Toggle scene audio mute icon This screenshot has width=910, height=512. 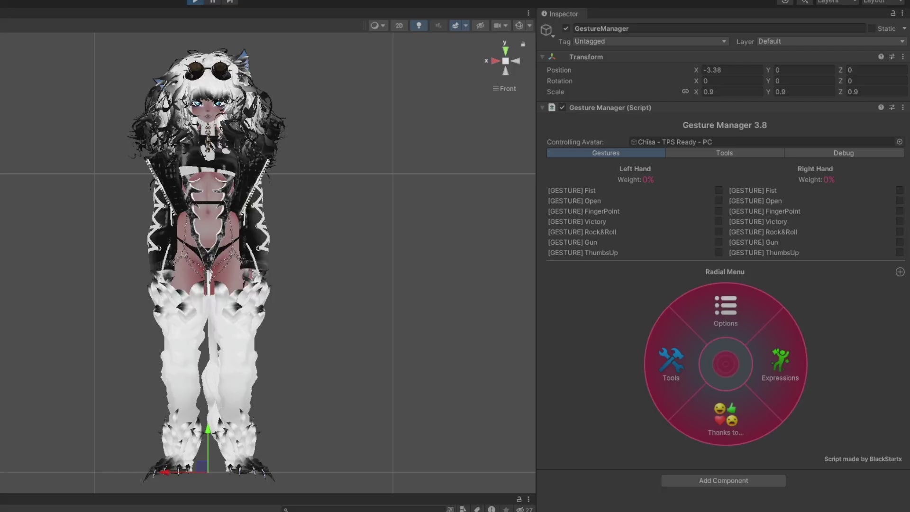438,26
